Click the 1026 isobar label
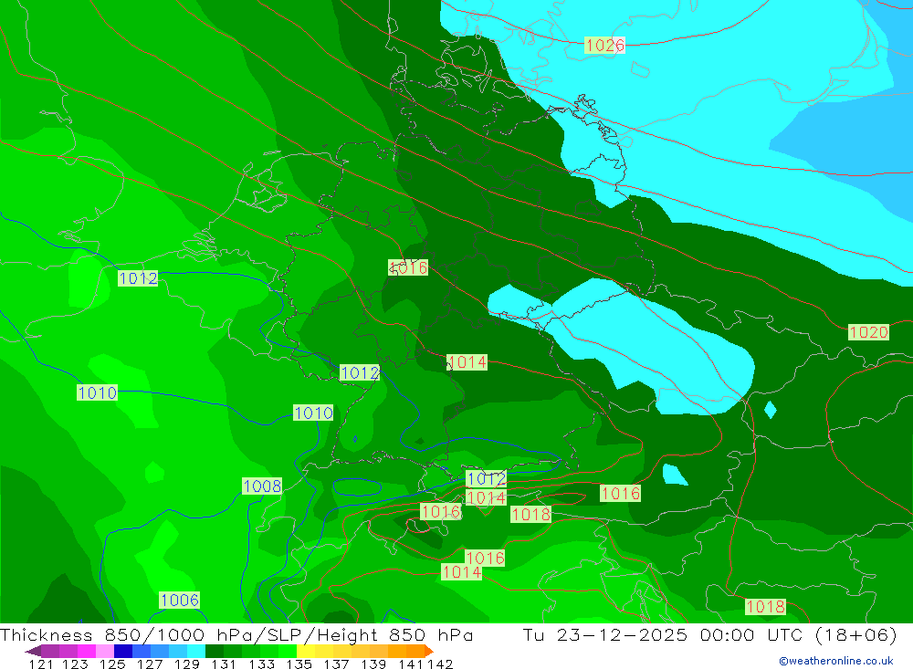Viewport: 913px width, 669px height. (605, 45)
